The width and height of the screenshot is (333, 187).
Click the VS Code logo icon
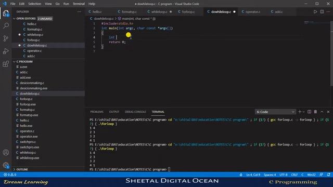5,4
